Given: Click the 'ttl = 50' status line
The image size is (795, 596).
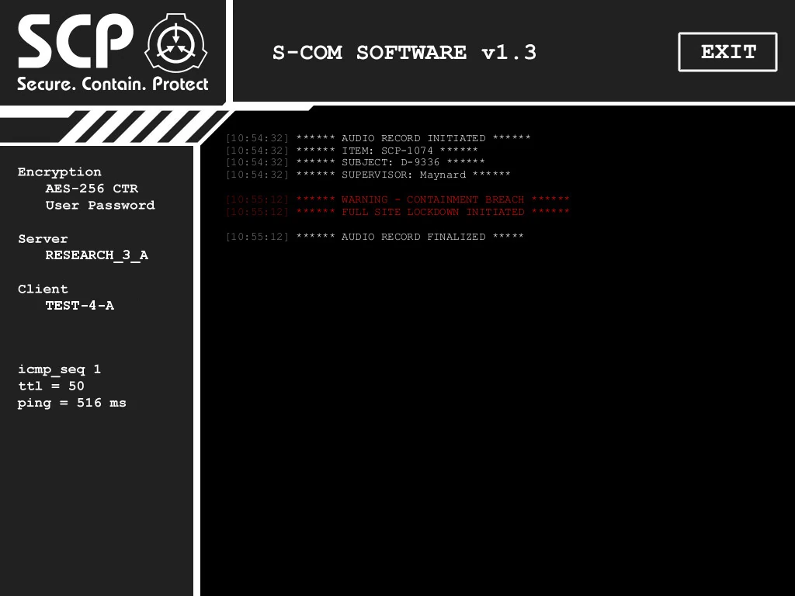Looking at the screenshot, I should tap(51, 386).
